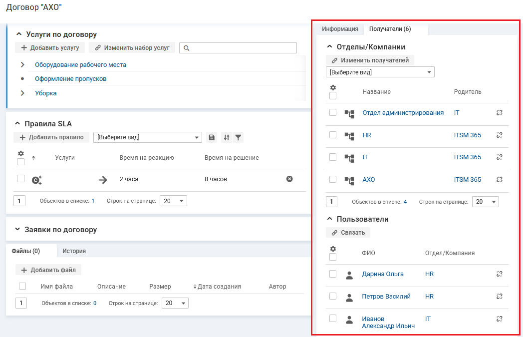This screenshot has width=523, height=337.
Task: Open table settings gear in Отделы/Компании
Action: [x=333, y=87]
